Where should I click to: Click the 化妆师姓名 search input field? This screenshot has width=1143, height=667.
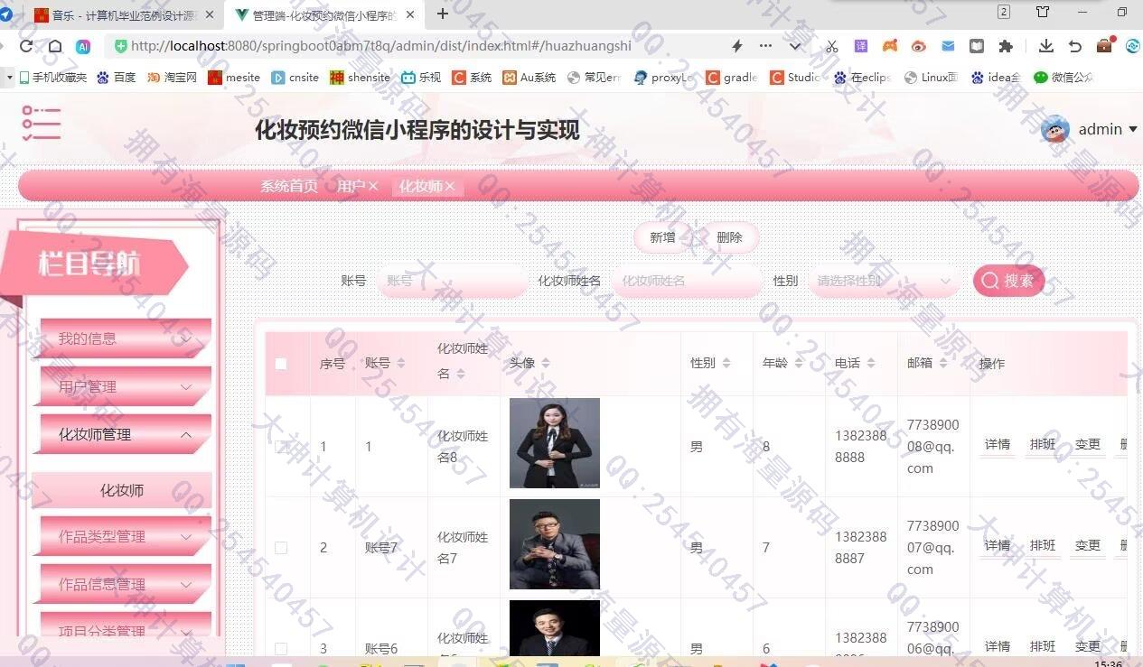[x=687, y=281]
